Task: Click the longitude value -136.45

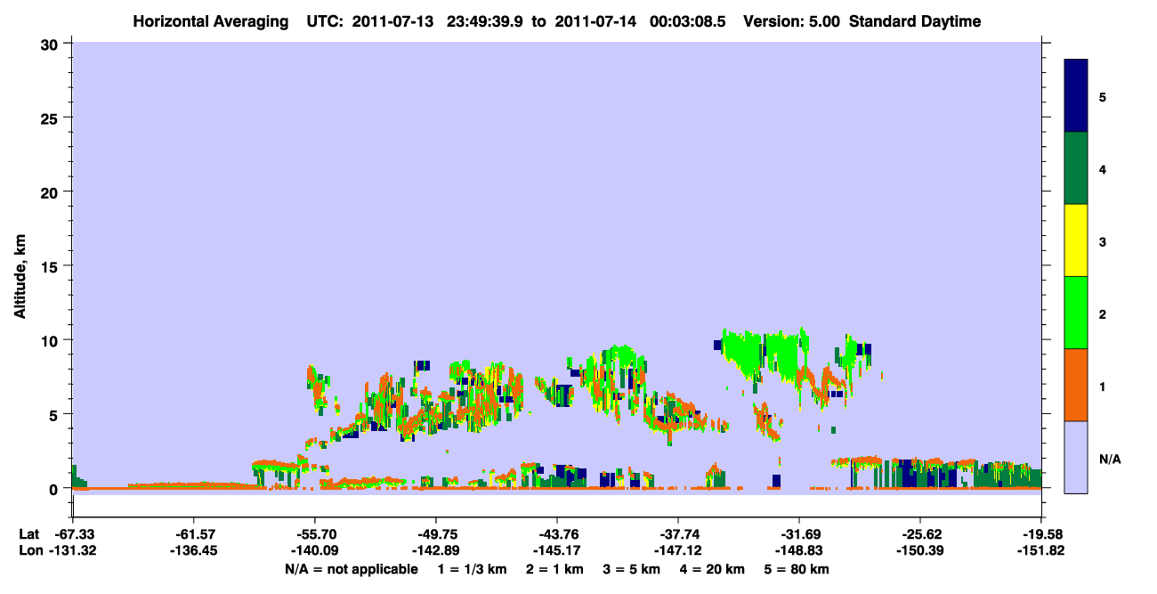Action: pyautogui.click(x=193, y=550)
